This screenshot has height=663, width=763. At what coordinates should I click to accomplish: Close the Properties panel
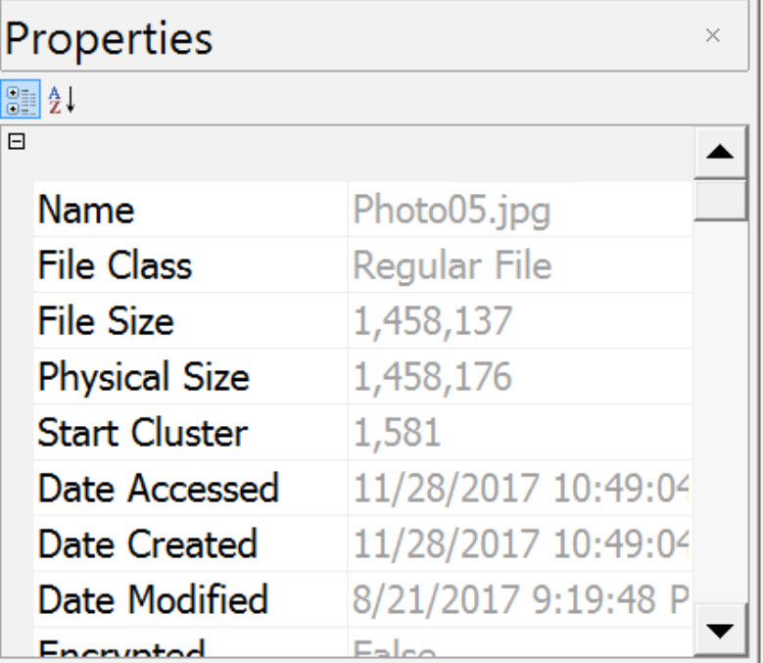coord(713,35)
